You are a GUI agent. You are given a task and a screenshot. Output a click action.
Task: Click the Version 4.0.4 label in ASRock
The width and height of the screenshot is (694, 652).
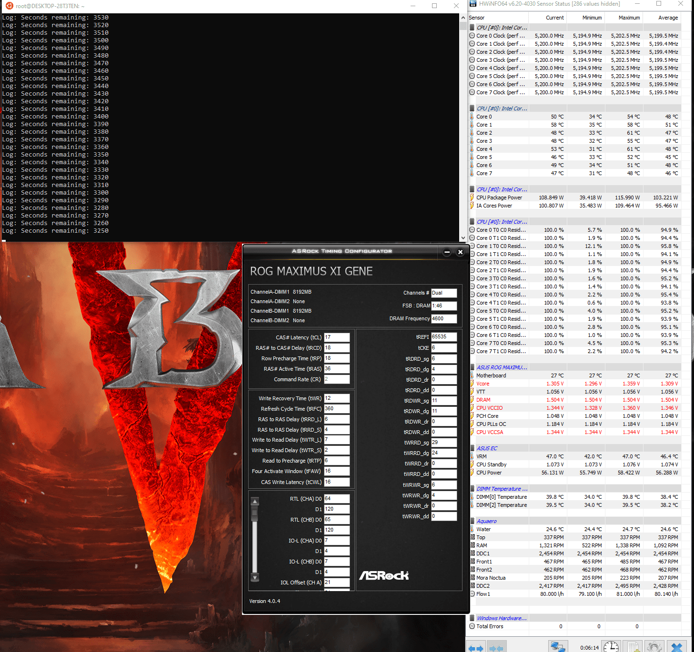click(265, 601)
